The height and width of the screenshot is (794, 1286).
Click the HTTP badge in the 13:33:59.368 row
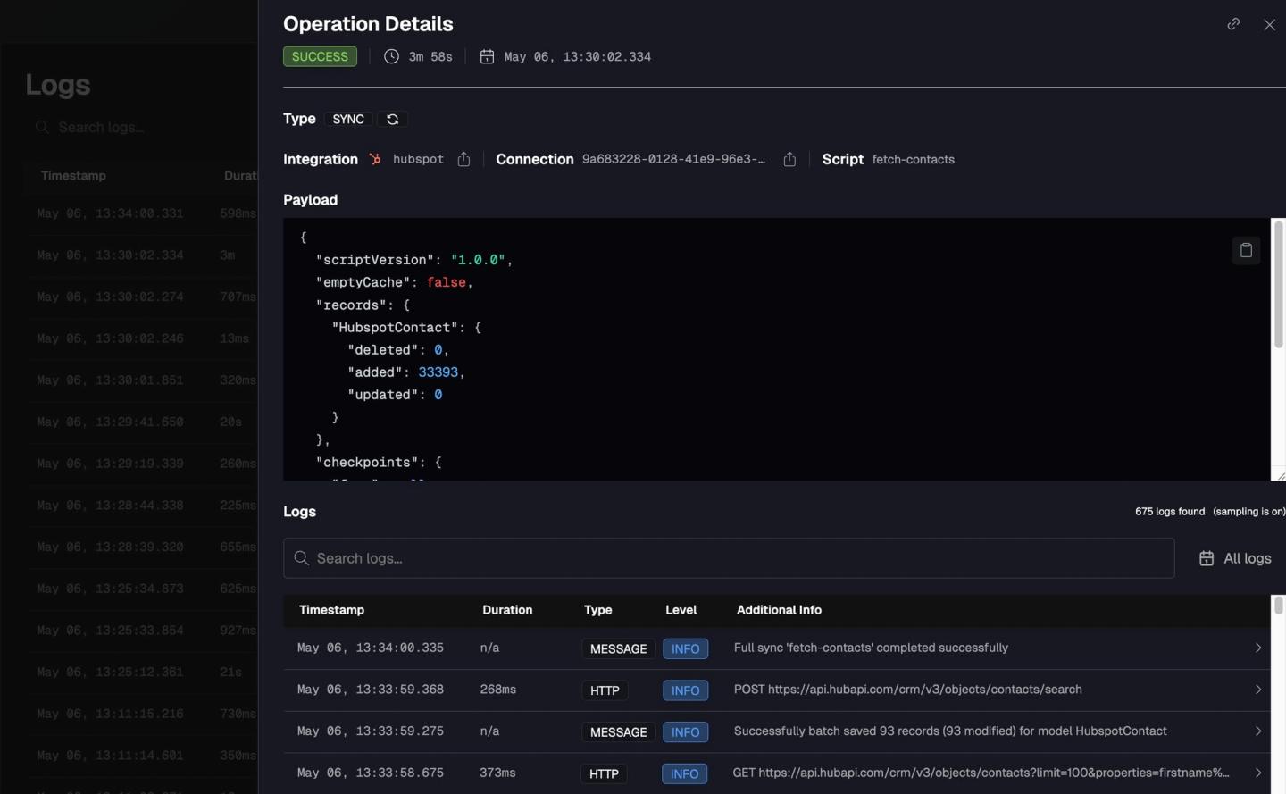coord(605,690)
